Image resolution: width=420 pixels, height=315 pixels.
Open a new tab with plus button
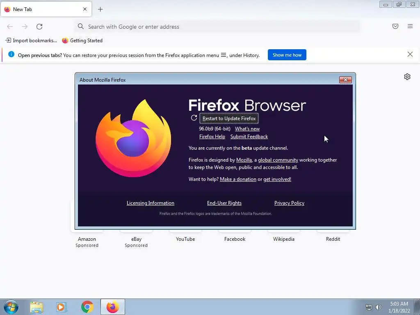pyautogui.click(x=100, y=9)
